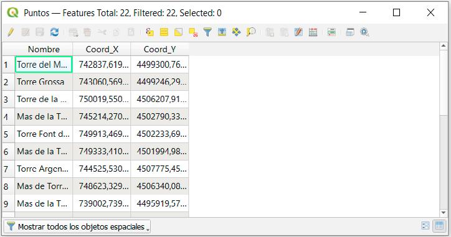Open select features using expression

click(x=150, y=32)
